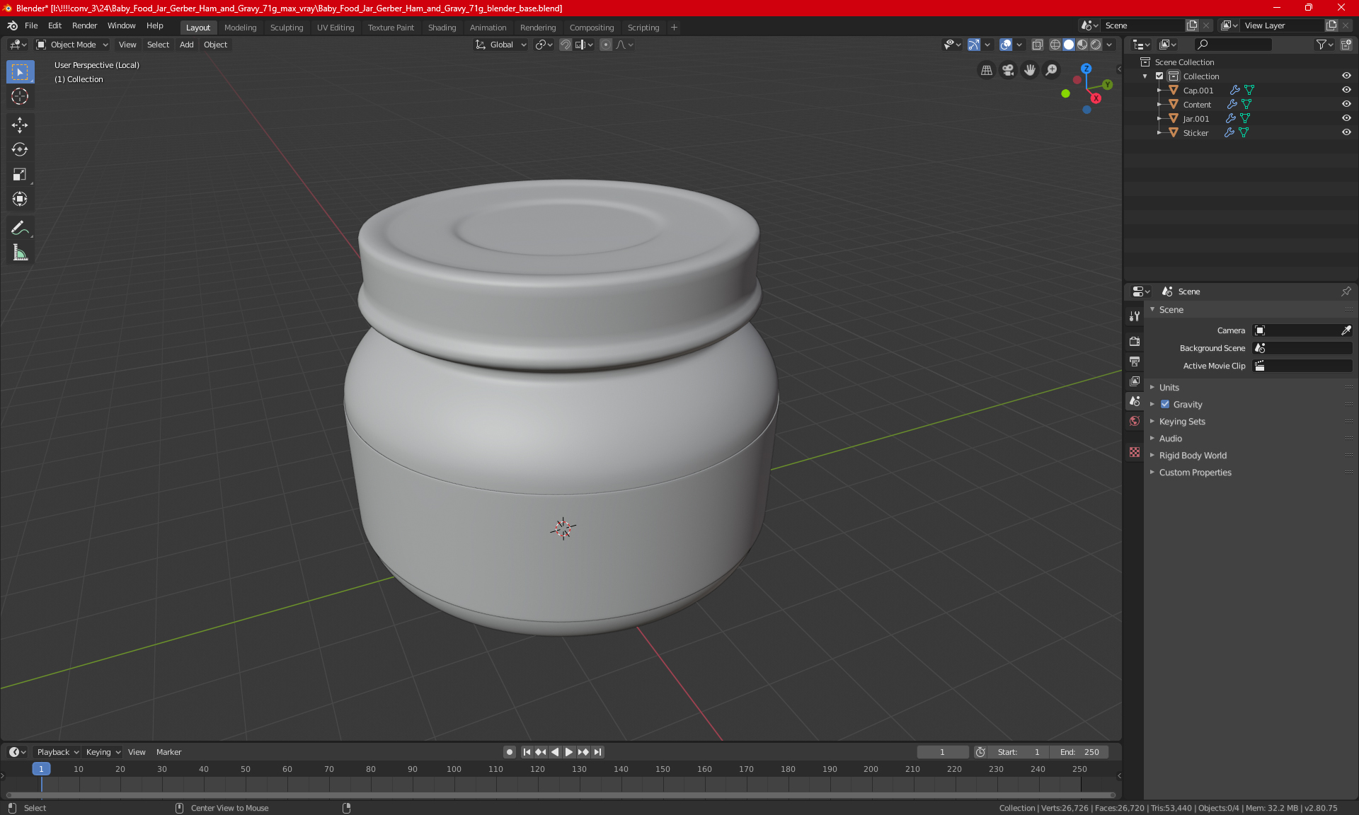Switch to the Shading workspace tab

(442, 28)
